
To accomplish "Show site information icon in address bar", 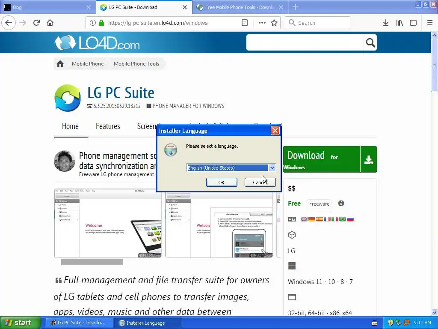I will click(92, 23).
